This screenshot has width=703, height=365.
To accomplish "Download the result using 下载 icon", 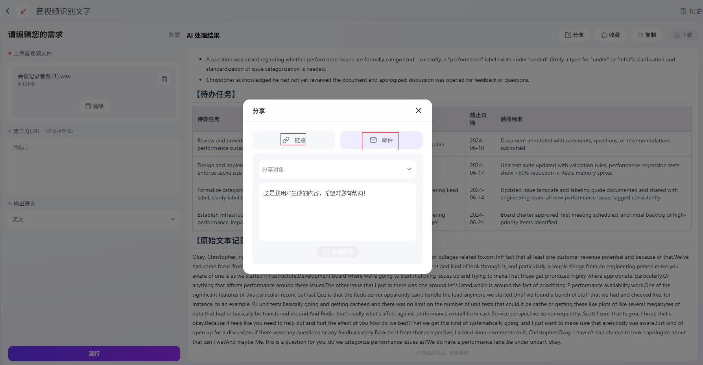I will (x=683, y=35).
